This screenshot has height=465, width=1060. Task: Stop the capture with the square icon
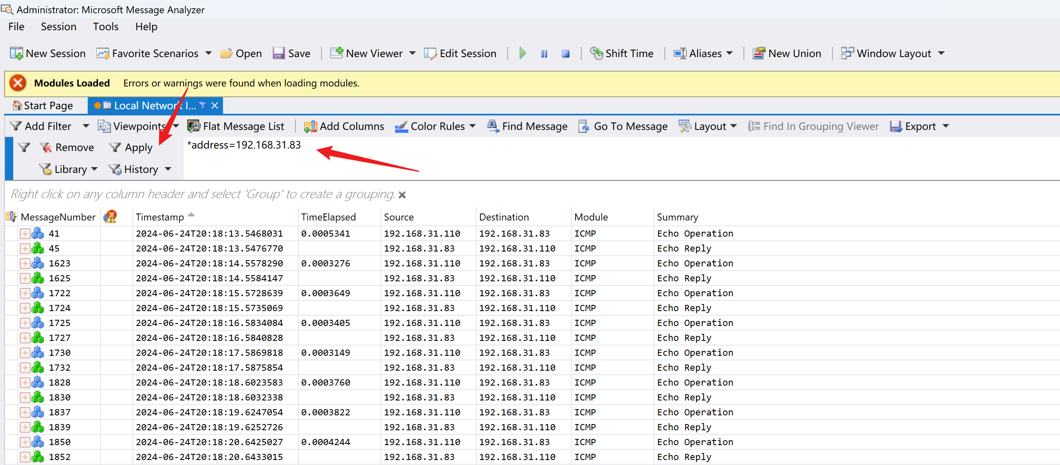(x=566, y=54)
